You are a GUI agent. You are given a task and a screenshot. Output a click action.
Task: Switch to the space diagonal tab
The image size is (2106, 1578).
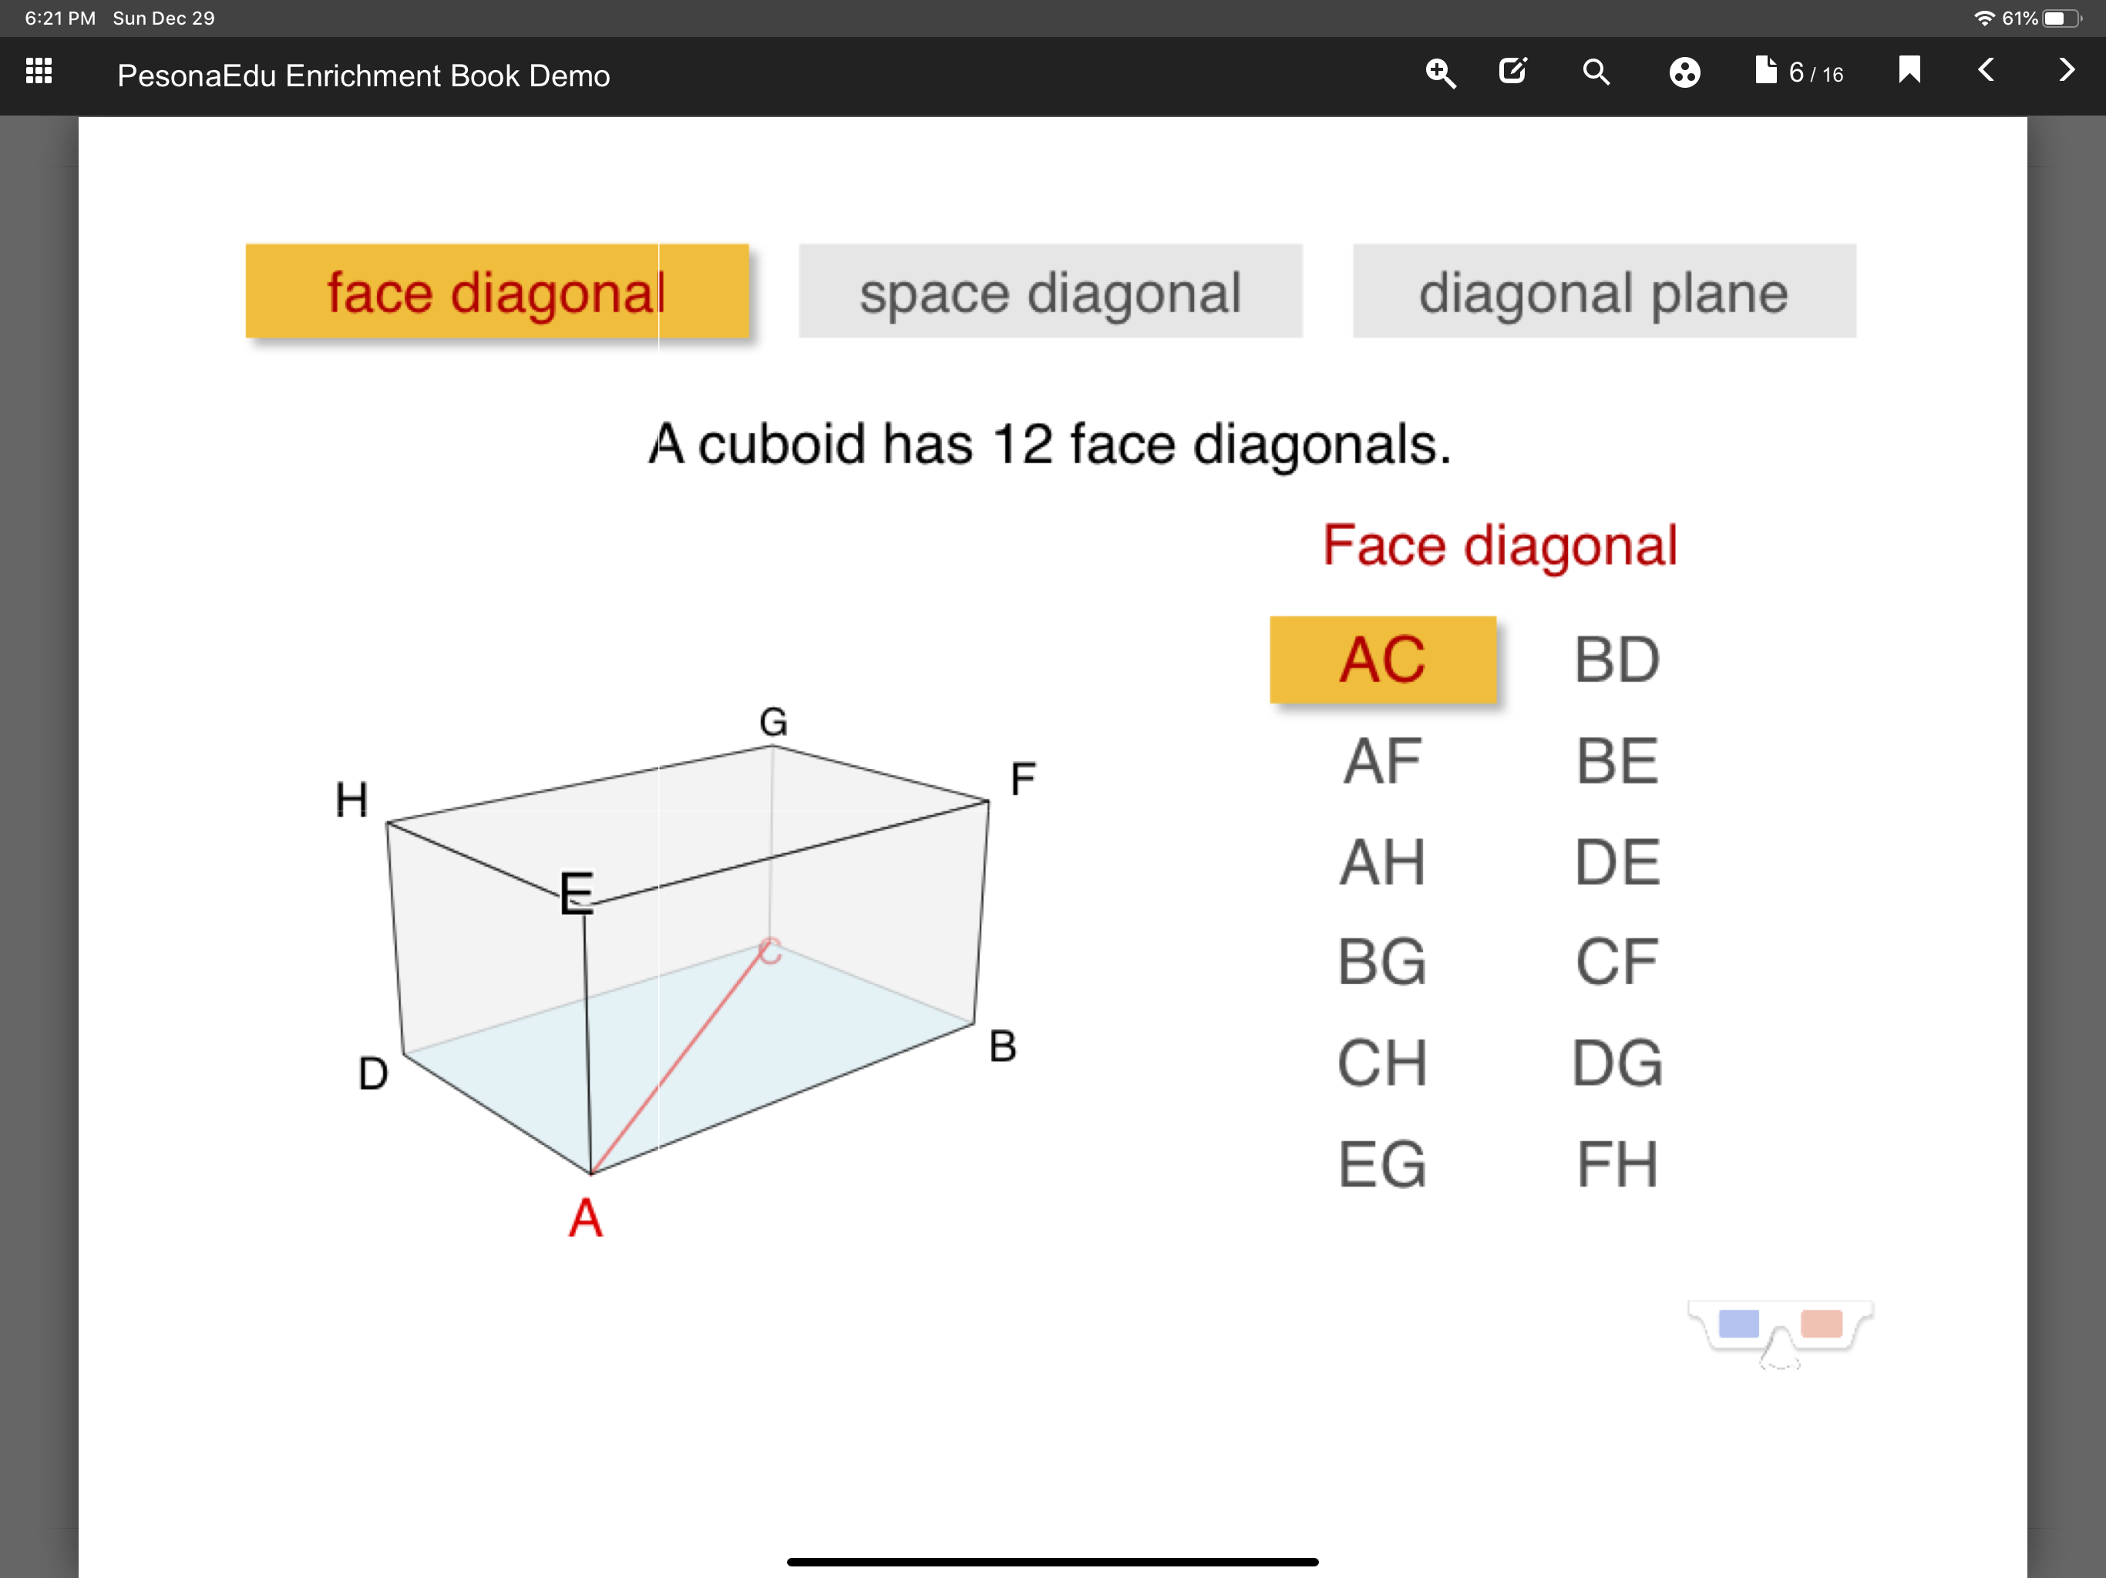click(x=1050, y=291)
